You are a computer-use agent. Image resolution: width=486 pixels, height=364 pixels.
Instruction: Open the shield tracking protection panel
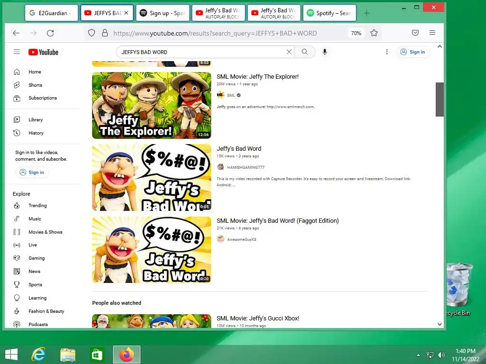[92, 33]
